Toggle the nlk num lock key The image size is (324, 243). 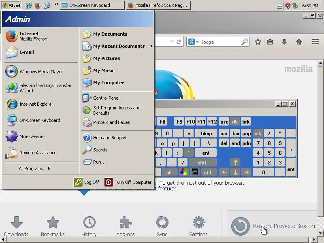[x=258, y=134]
